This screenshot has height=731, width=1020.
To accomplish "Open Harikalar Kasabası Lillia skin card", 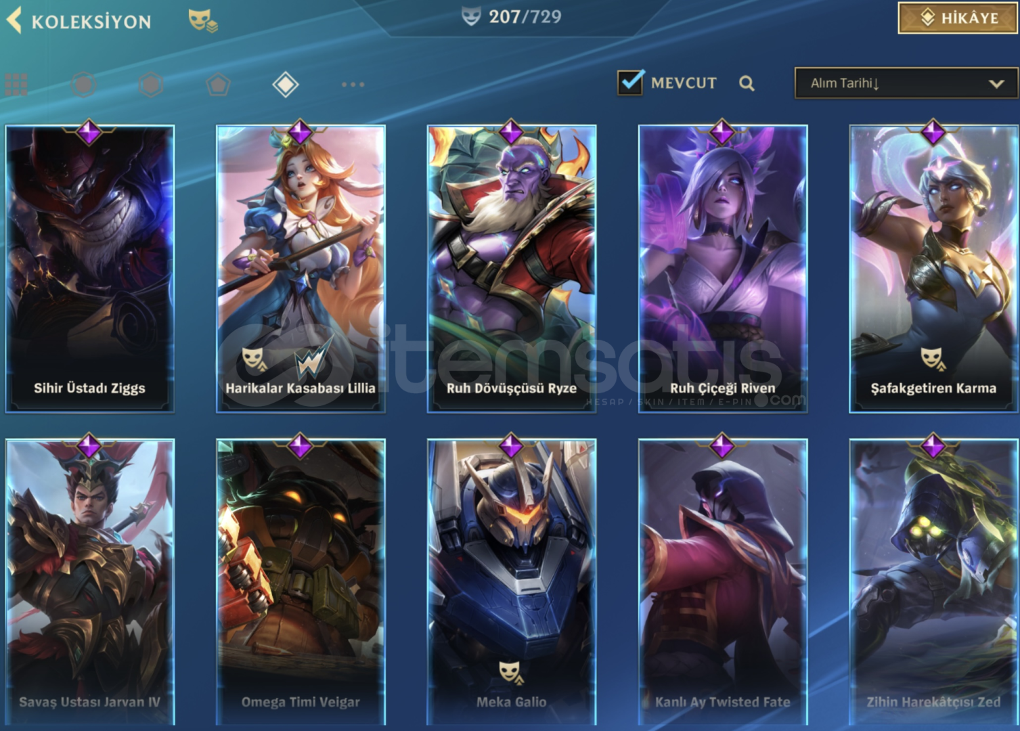I will (x=301, y=269).
